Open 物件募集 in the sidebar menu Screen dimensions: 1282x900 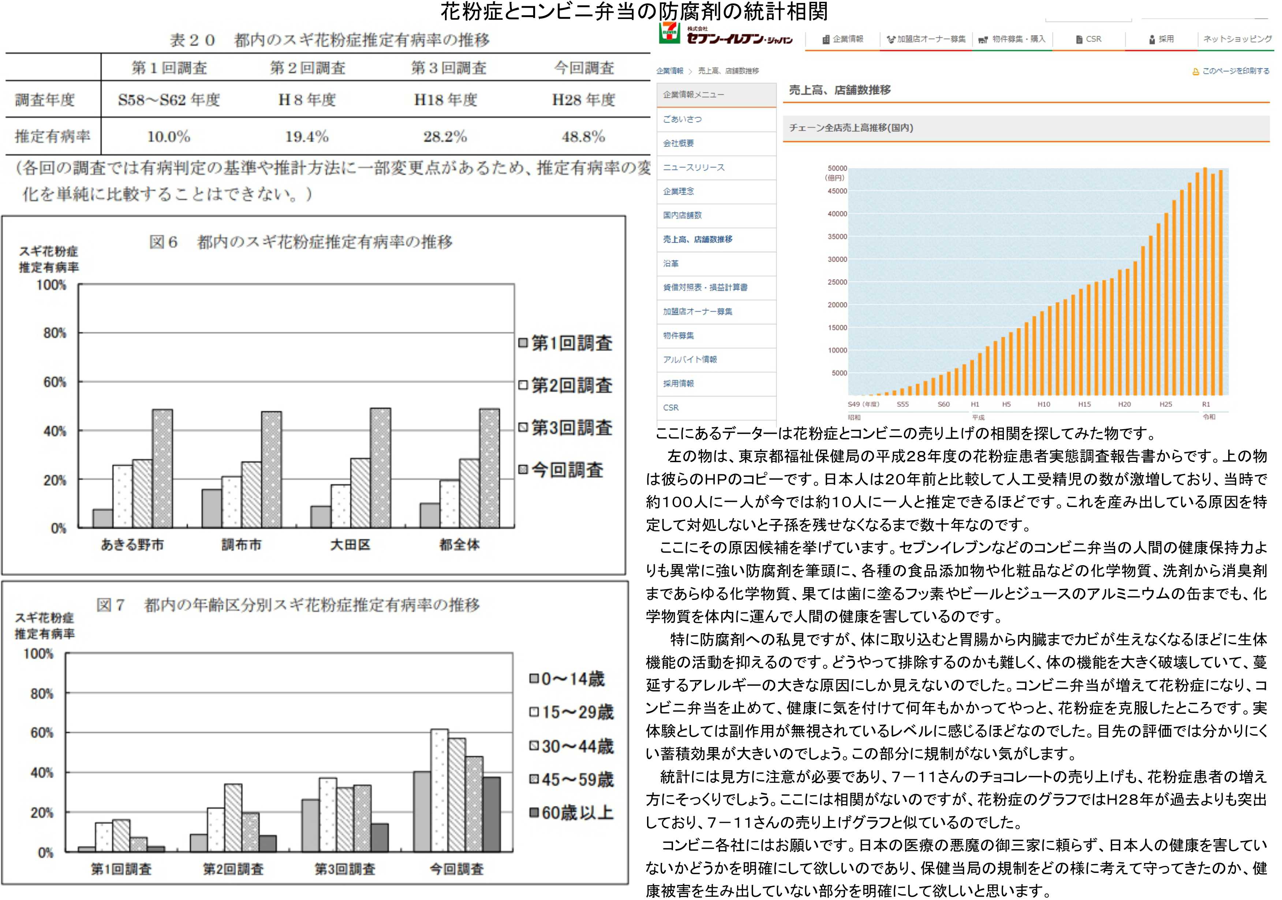[x=716, y=336]
